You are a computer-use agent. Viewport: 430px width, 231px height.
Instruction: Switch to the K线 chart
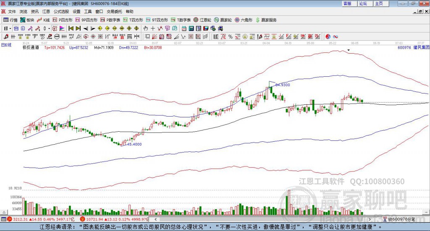point(43,20)
